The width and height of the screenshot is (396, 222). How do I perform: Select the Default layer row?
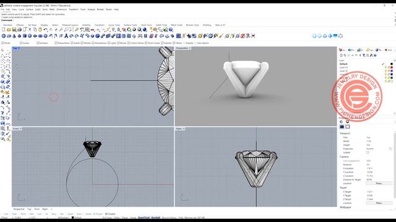[366, 64]
